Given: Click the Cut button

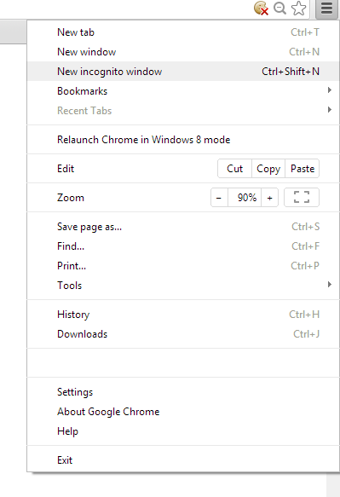Looking at the screenshot, I should (235, 169).
